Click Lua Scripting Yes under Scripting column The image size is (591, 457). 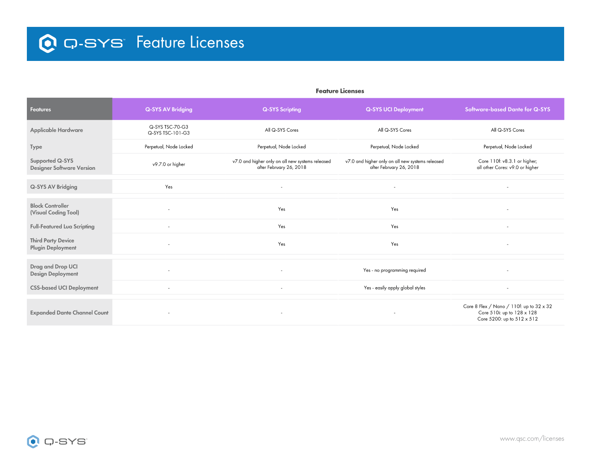pos(282,226)
